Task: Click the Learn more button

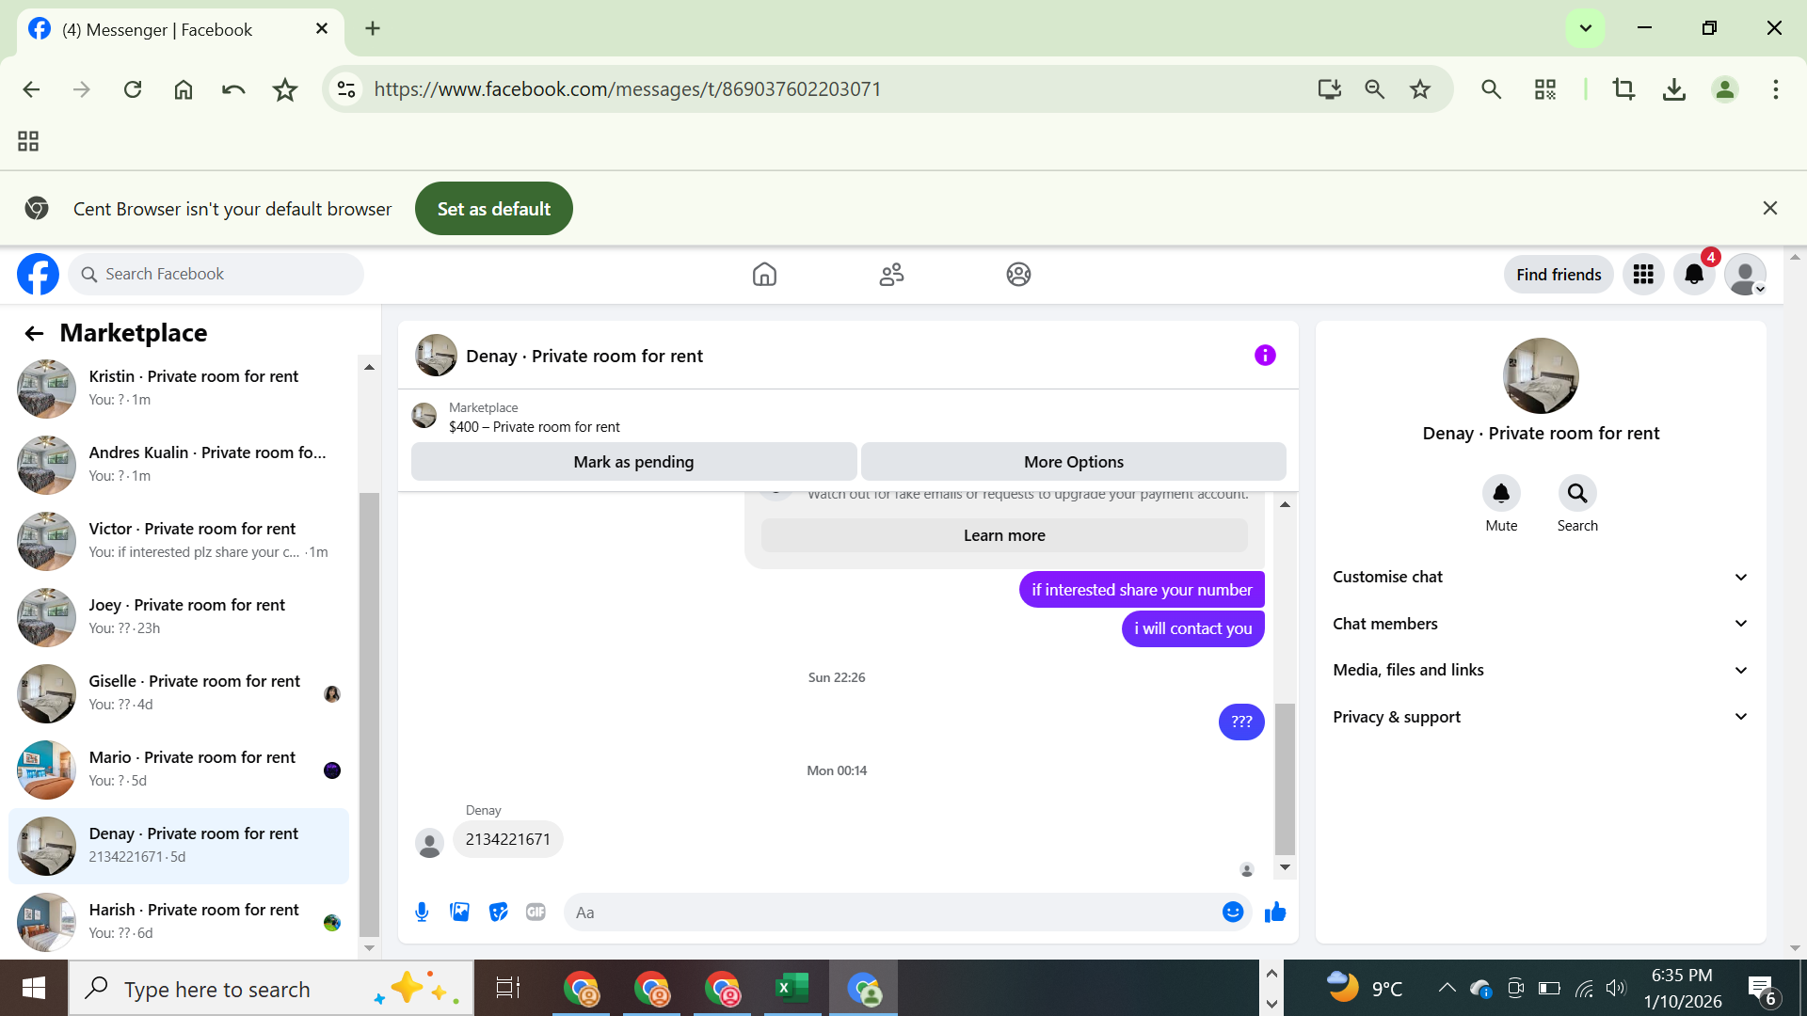Action: pyautogui.click(x=1004, y=535)
